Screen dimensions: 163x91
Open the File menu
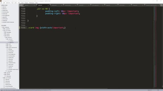[1, 3]
